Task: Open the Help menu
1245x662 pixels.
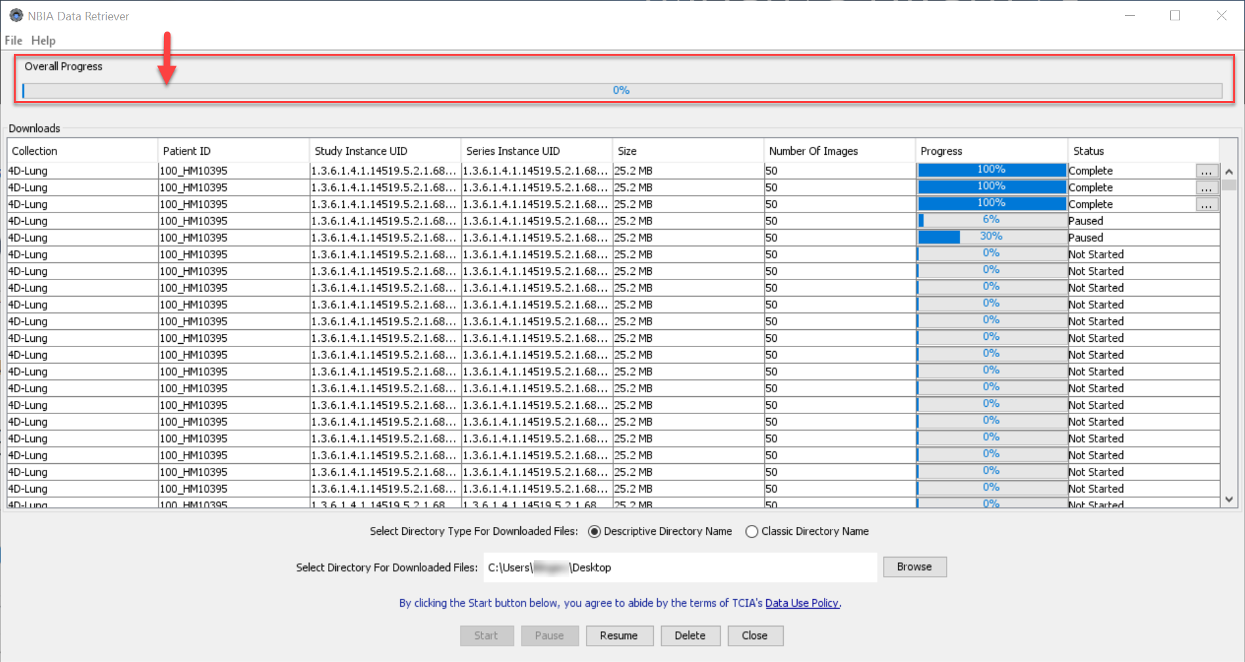Action: click(x=43, y=41)
